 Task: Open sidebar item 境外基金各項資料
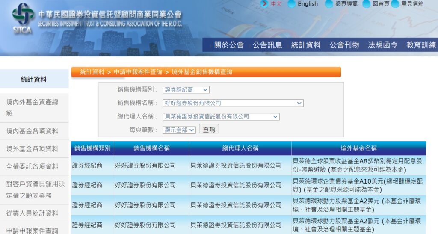[x=34, y=149]
